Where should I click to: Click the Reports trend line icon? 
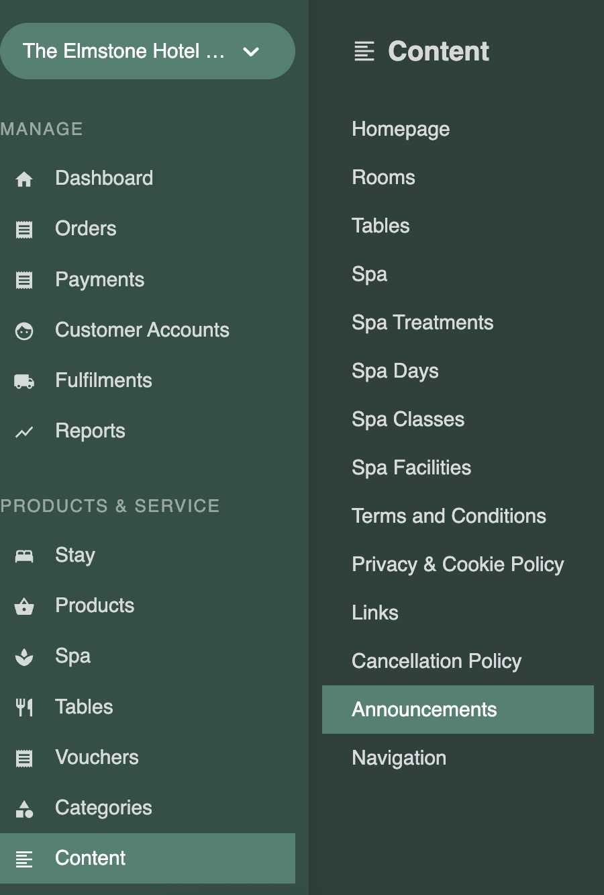pos(24,431)
